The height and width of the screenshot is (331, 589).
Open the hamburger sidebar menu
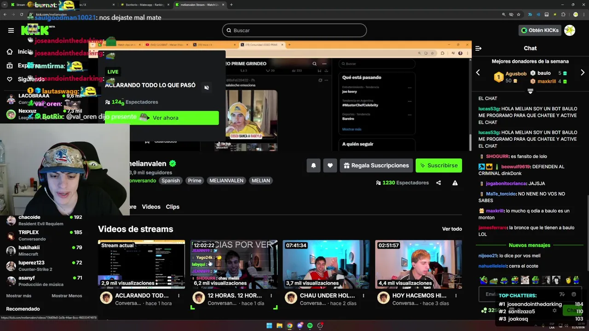coord(11,30)
